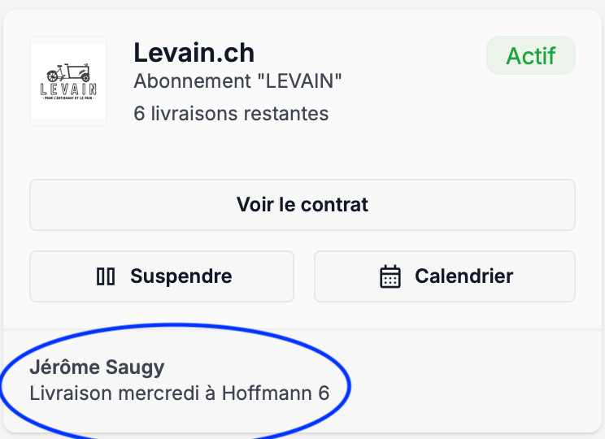The height and width of the screenshot is (439, 605).
Task: Click the calendar icon beside Calendrier
Action: (390, 276)
